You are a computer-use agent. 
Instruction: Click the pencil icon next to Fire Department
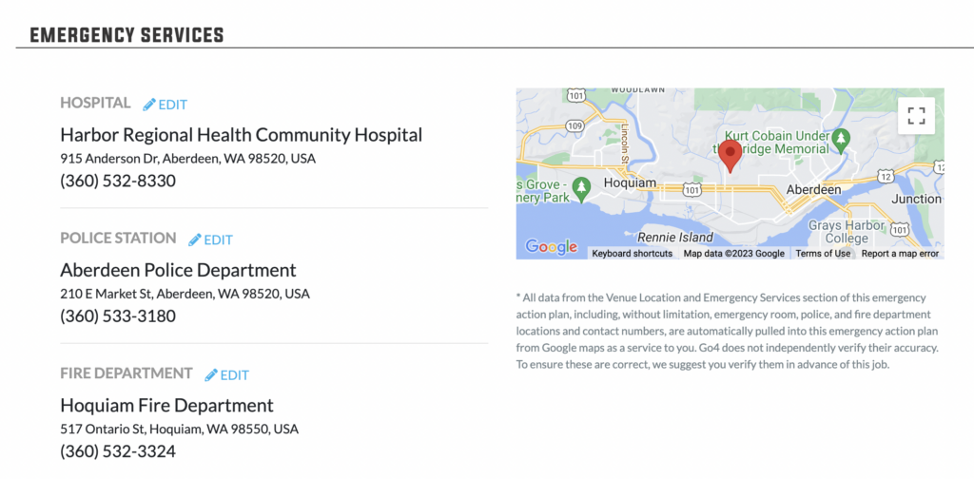211,374
